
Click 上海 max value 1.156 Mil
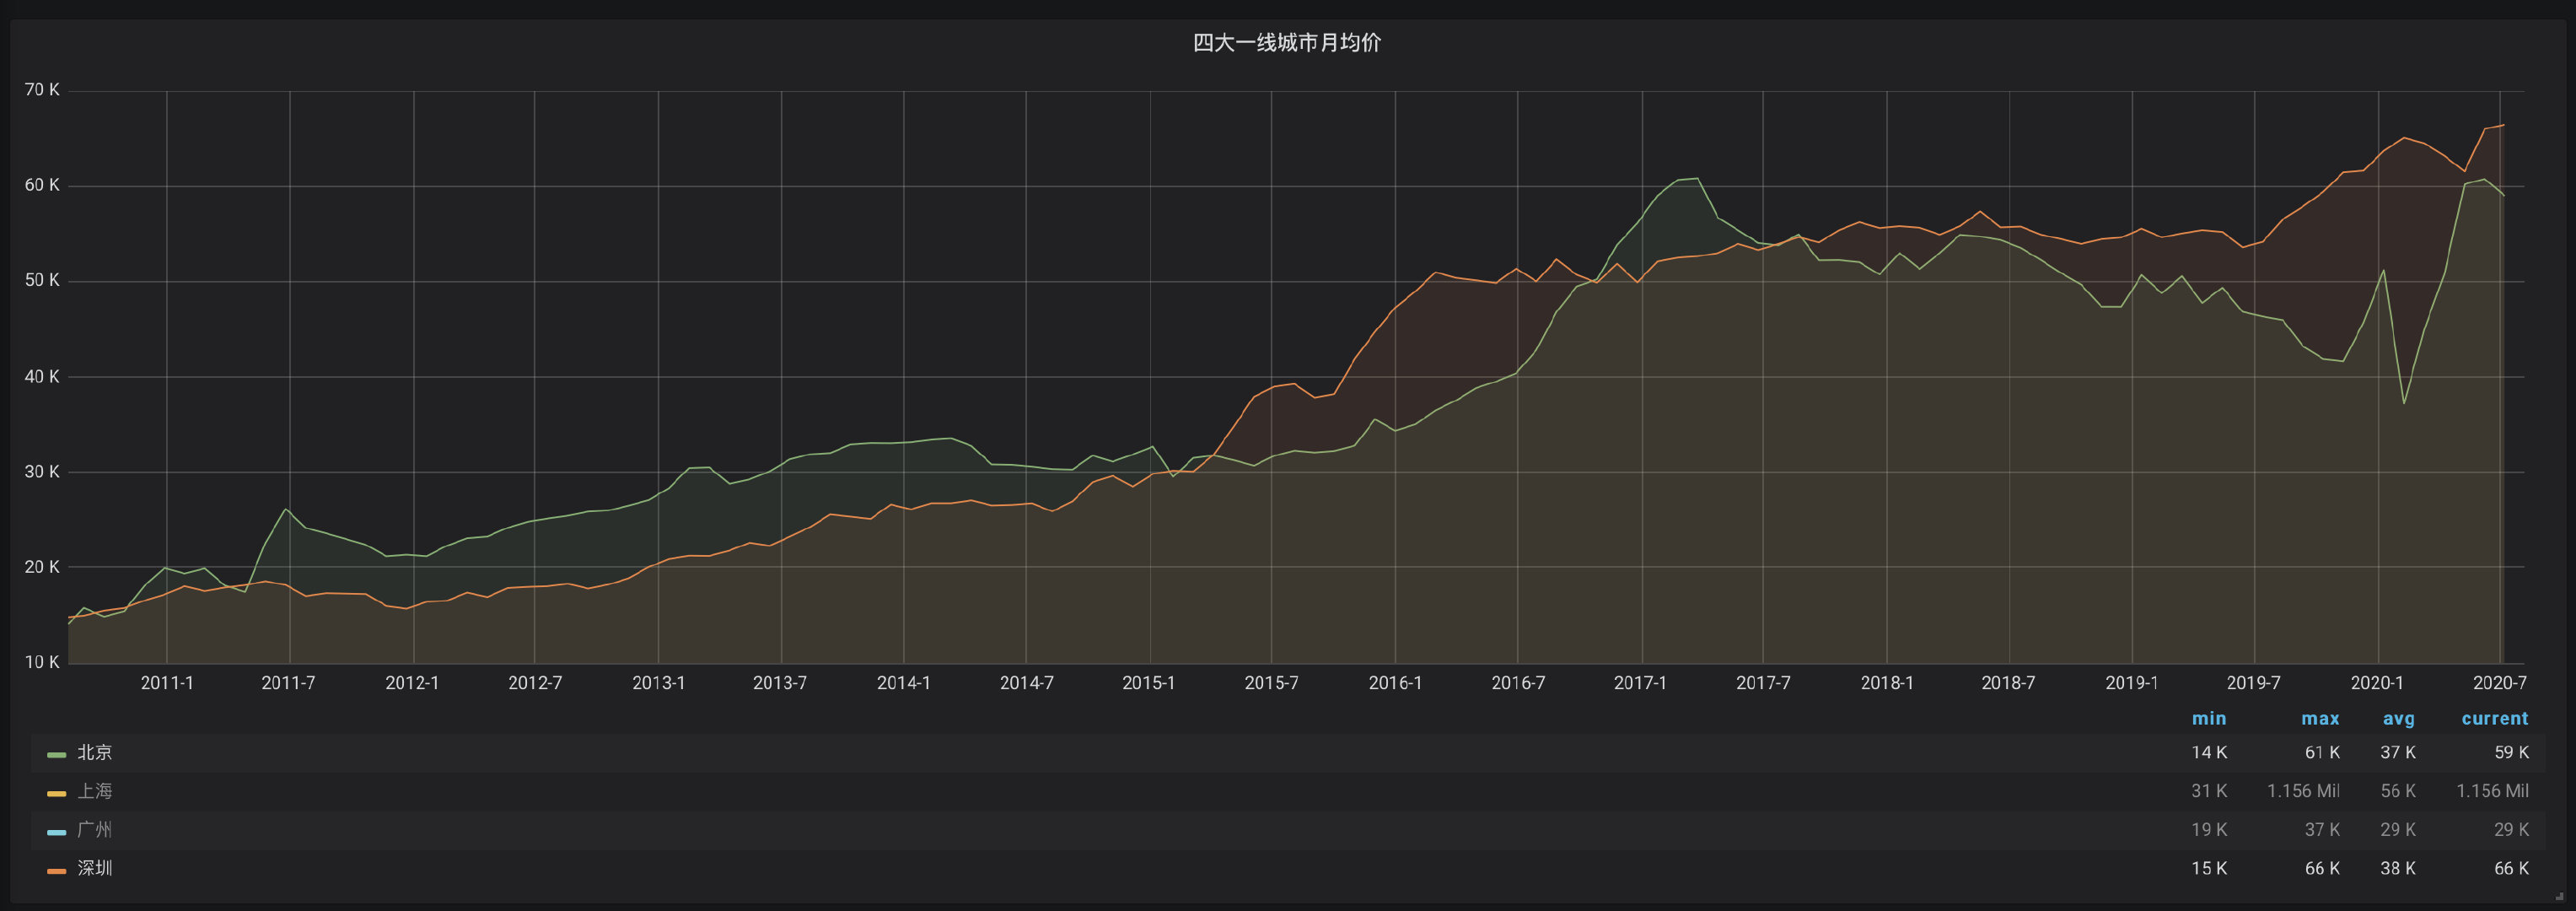click(x=2303, y=791)
